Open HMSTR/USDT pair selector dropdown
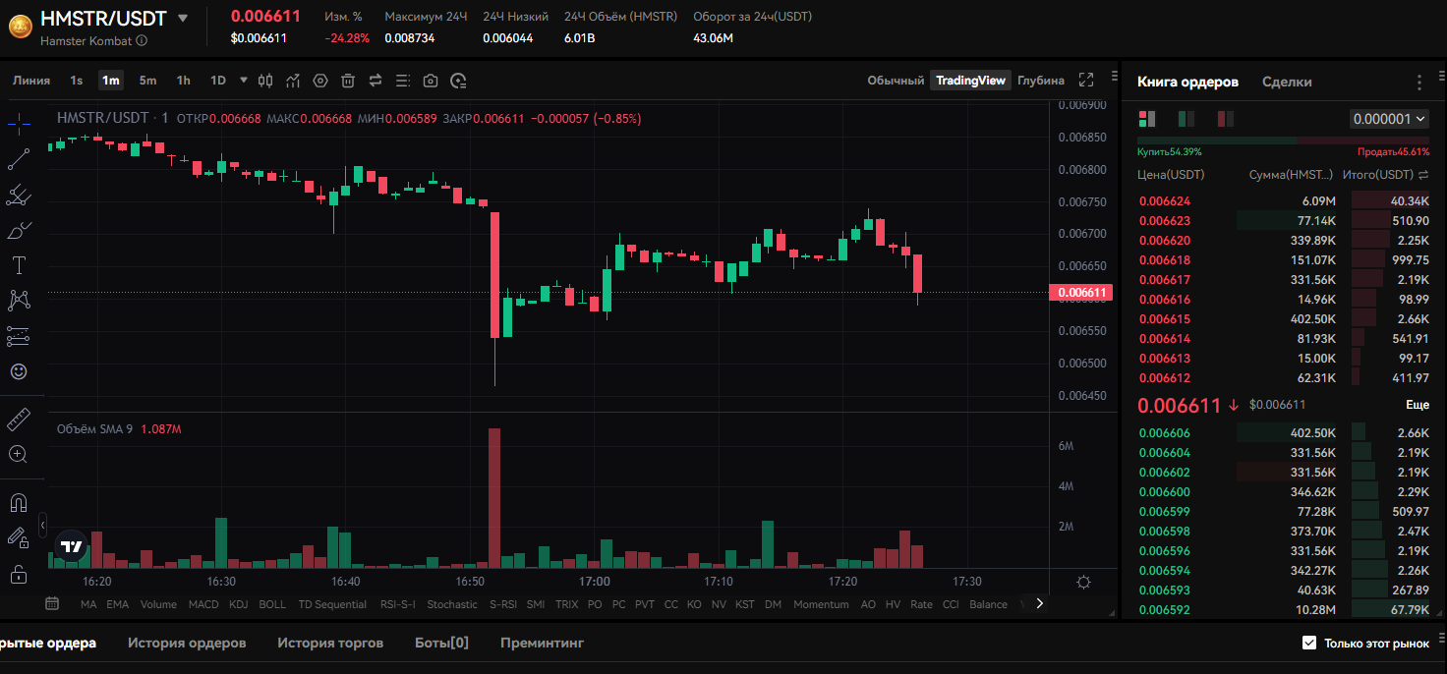 183,18
